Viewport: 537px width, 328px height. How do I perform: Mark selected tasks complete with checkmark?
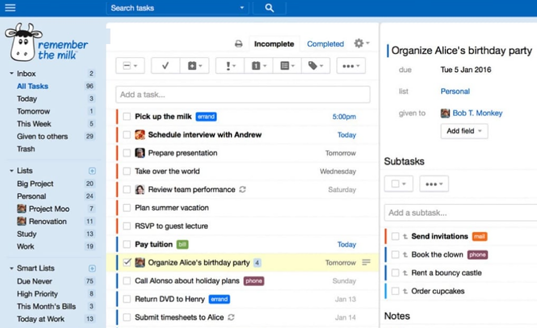165,65
